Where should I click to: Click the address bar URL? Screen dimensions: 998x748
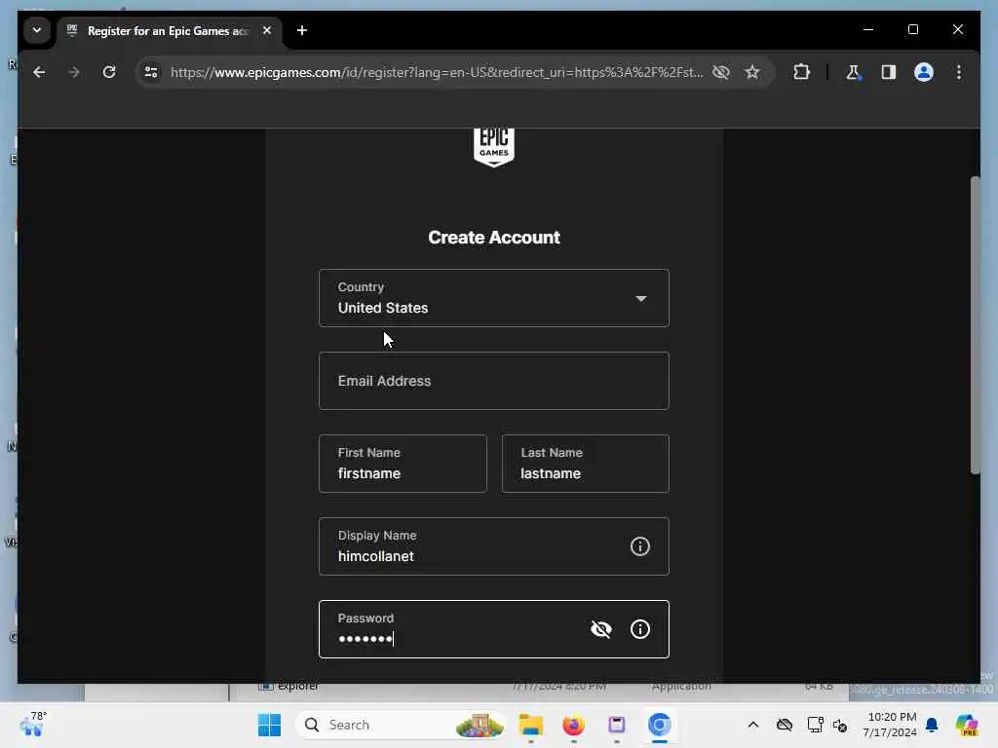click(x=437, y=72)
